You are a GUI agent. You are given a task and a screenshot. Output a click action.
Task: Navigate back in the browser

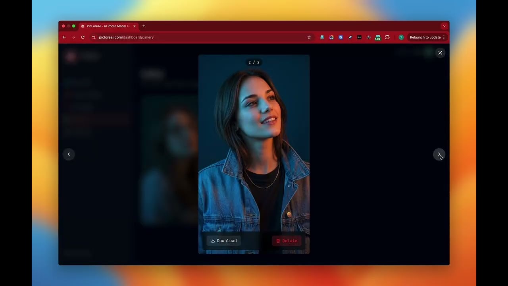64,37
